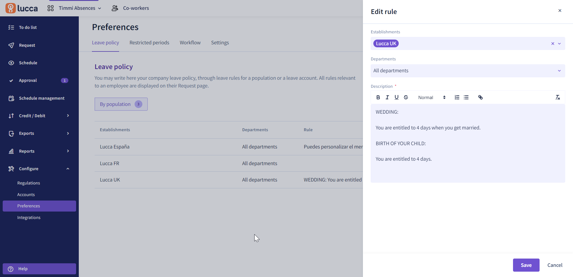The height and width of the screenshot is (277, 573).
Task: Open the Co-workers menu
Action: point(130,8)
